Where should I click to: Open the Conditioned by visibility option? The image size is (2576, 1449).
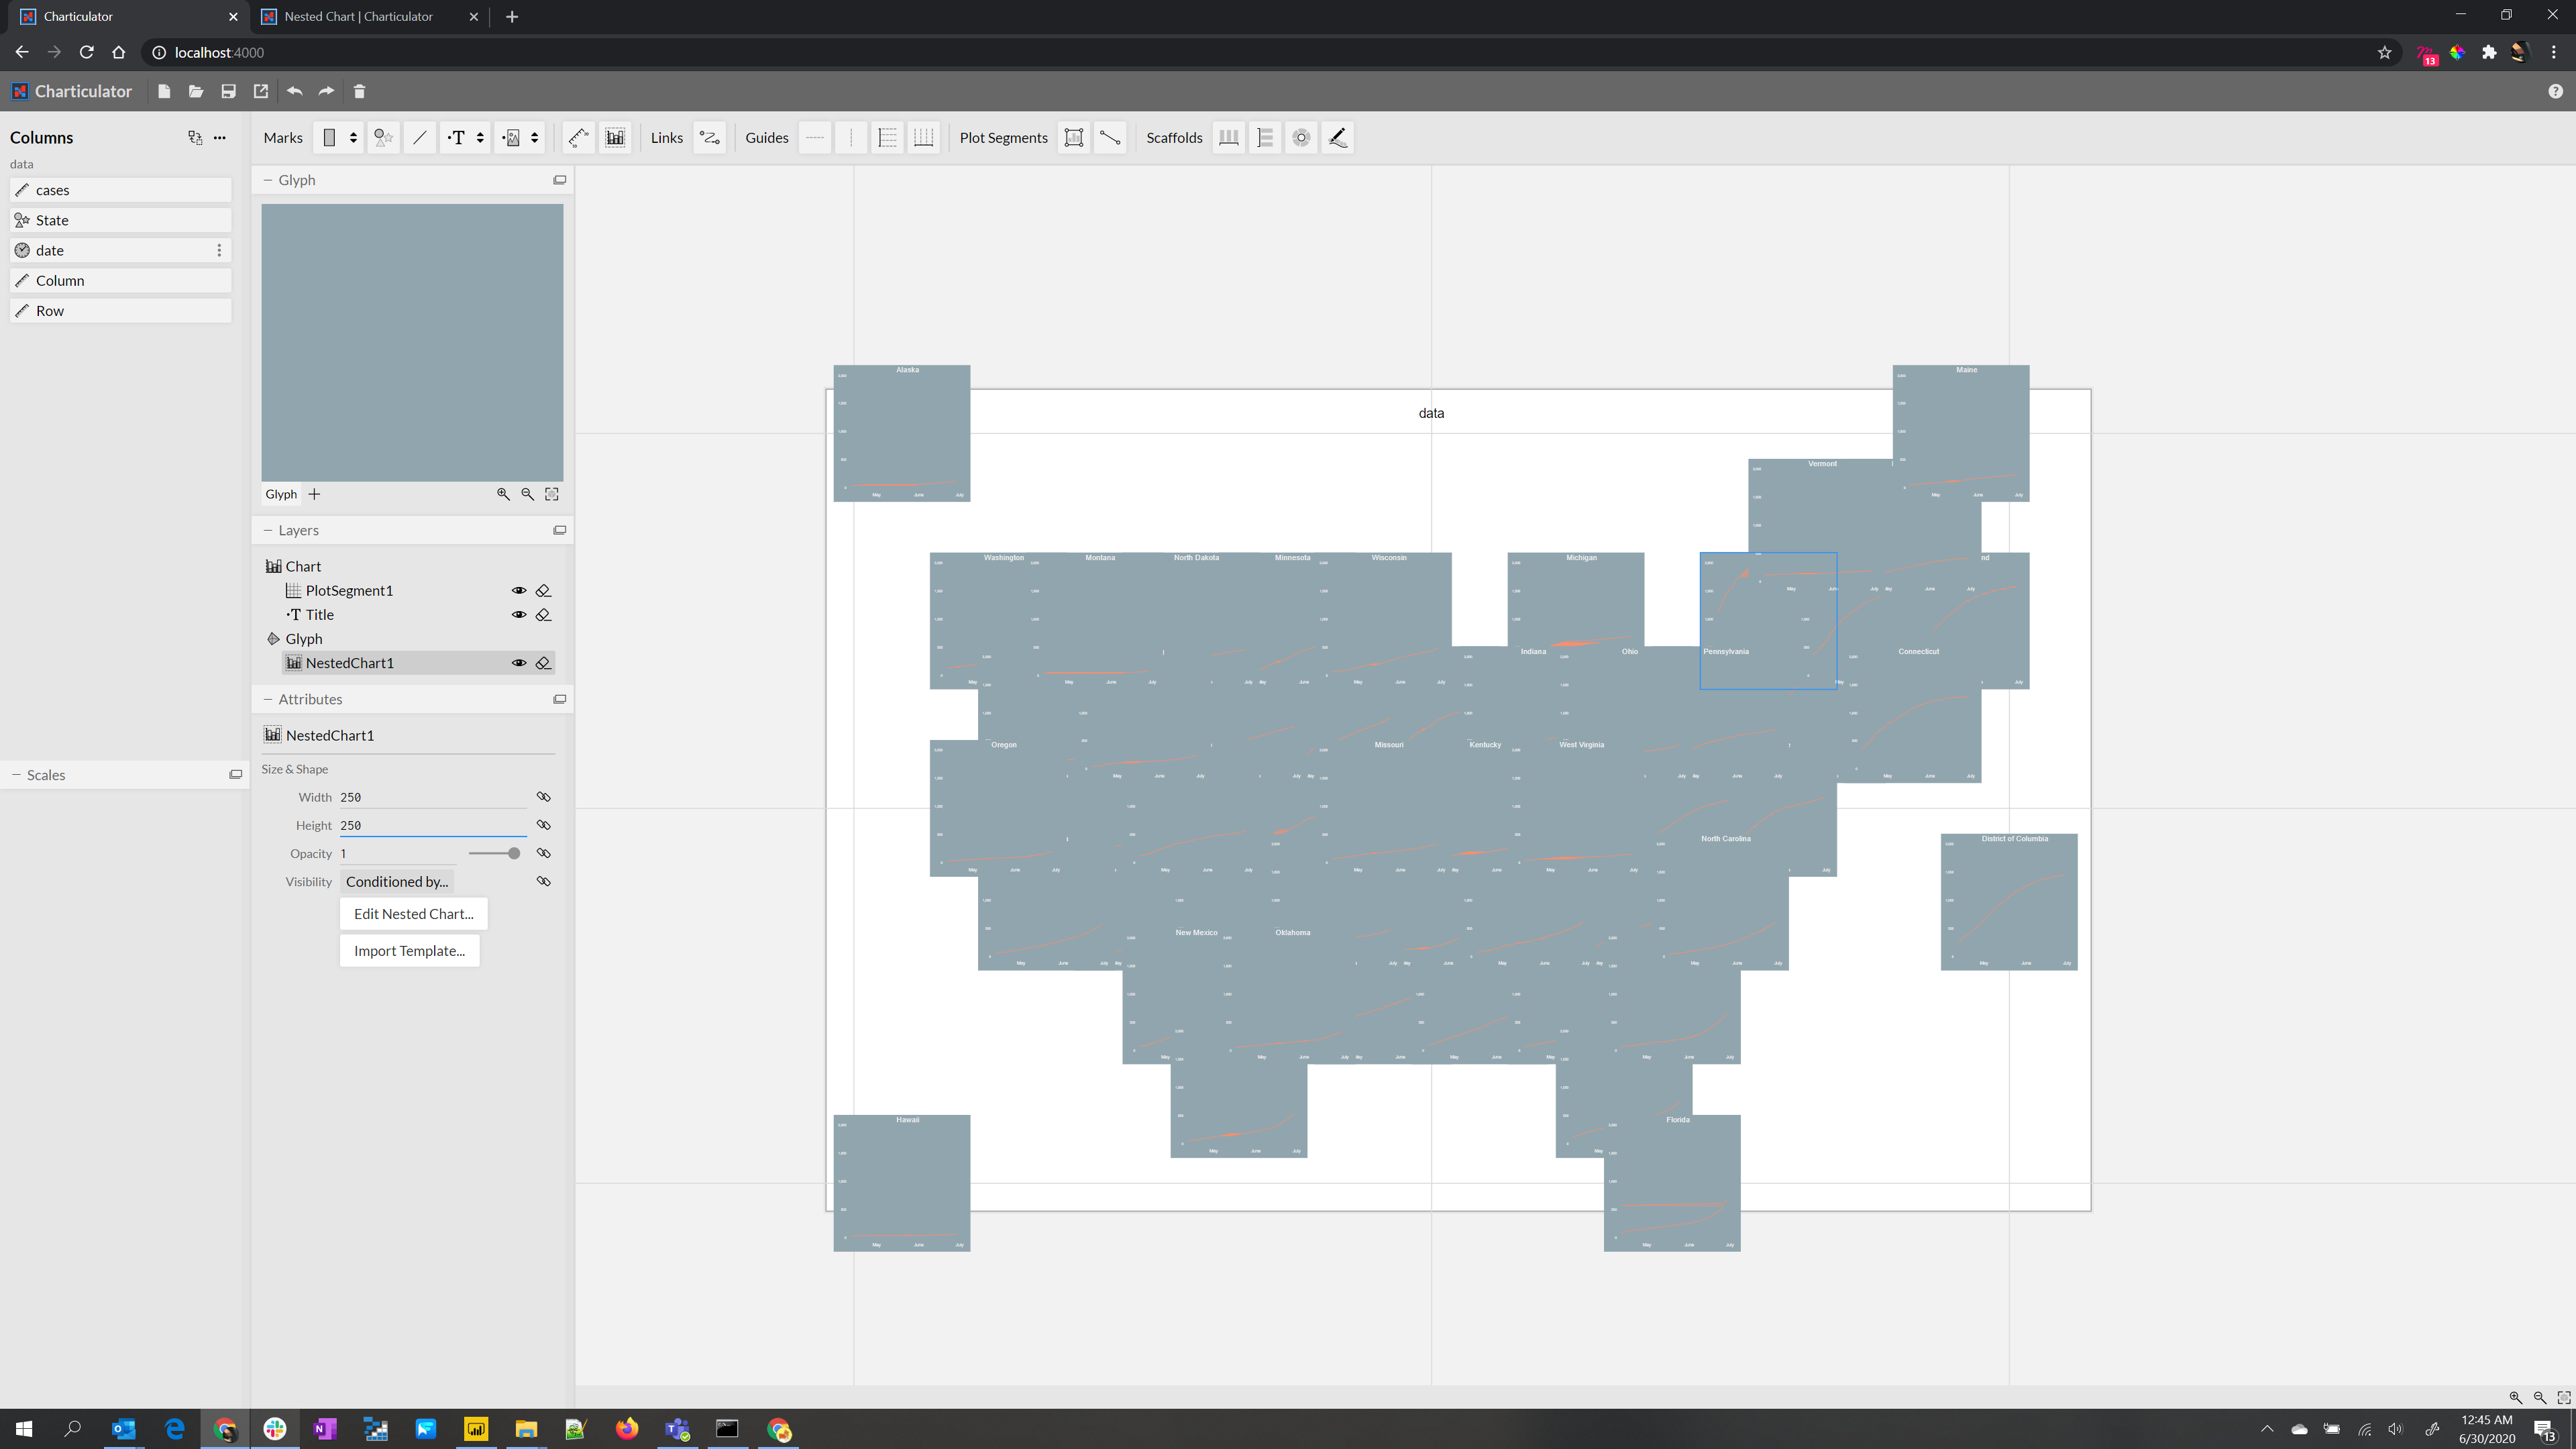click(396, 881)
